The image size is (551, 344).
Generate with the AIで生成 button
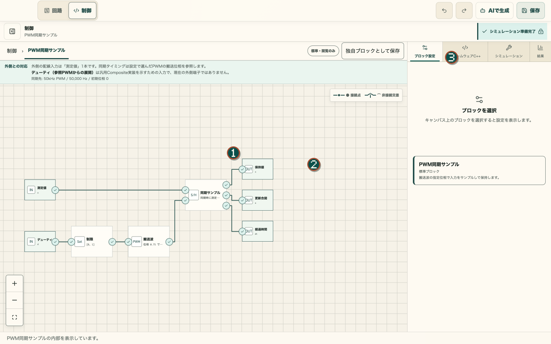pyautogui.click(x=494, y=11)
